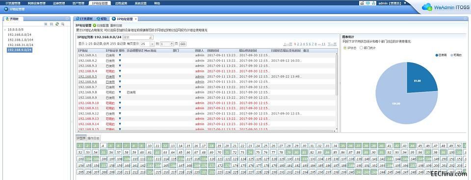Viewport: 471px width, 180px height.
Task: Open operation arrow for 192.168.9.2 row
Action: click(x=120, y=61)
